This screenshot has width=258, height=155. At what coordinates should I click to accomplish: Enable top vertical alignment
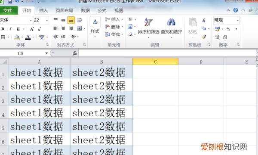click(x=55, y=20)
